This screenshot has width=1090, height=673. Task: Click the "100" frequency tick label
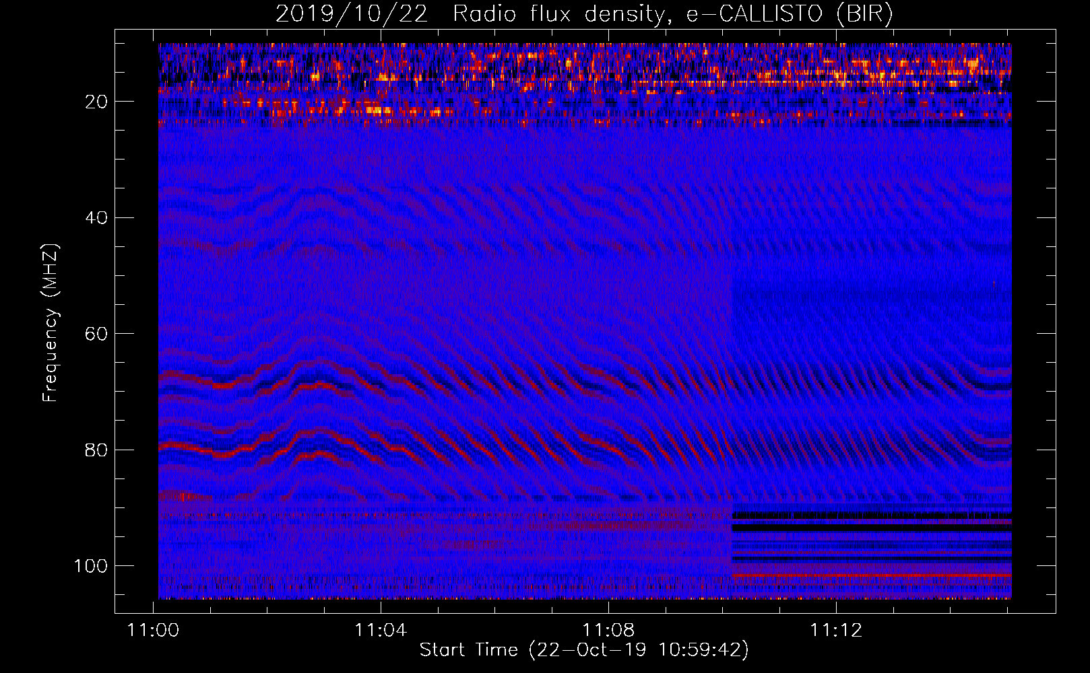click(91, 566)
